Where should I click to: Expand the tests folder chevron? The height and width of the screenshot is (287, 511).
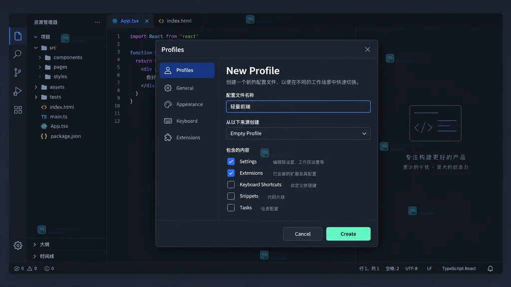tap(36, 97)
